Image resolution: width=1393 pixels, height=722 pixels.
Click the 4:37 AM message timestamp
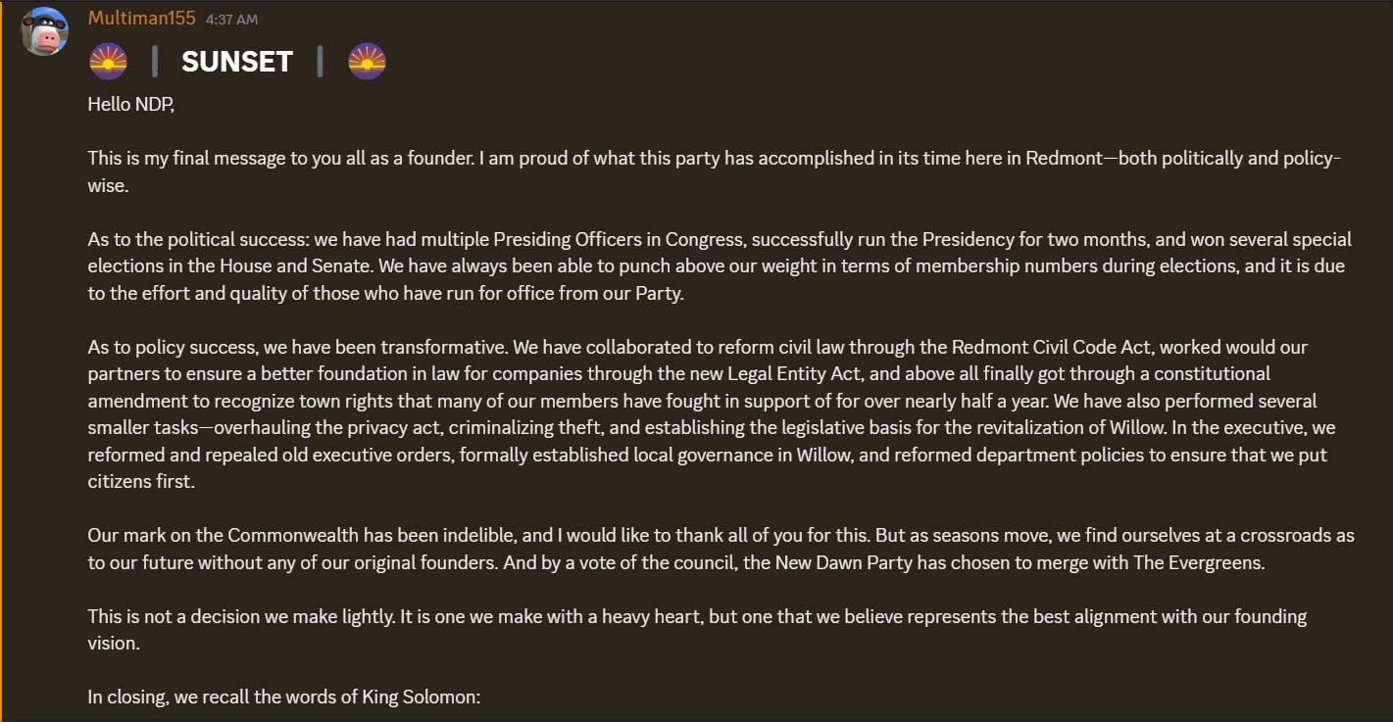tap(232, 20)
